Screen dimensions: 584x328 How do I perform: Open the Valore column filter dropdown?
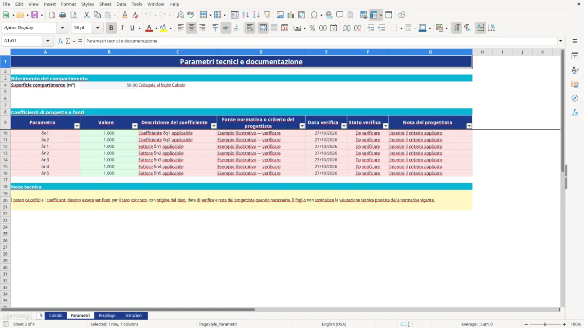pyautogui.click(x=135, y=126)
